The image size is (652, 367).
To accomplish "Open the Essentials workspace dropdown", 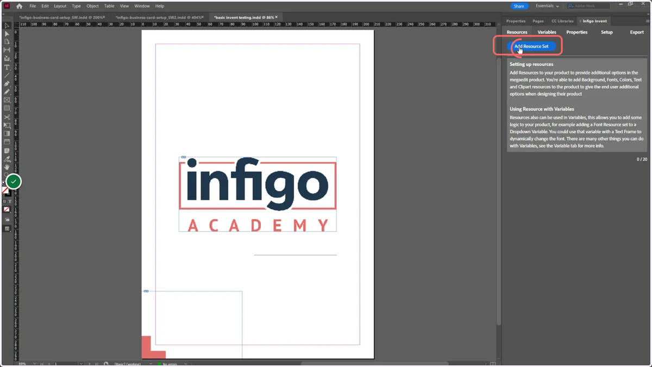I will point(547,6).
